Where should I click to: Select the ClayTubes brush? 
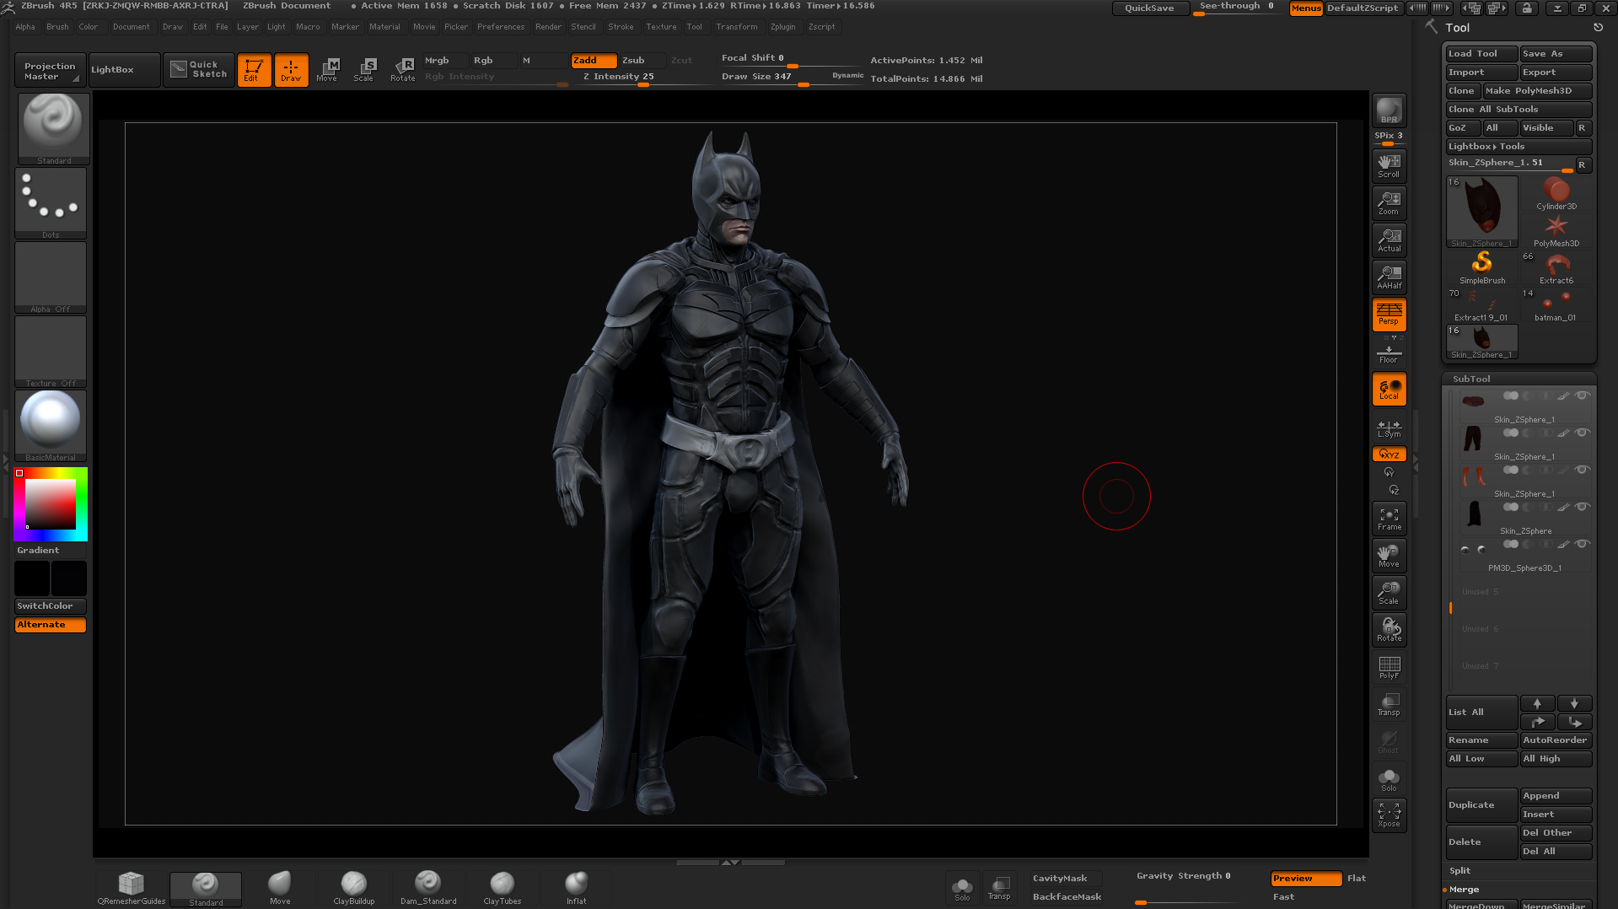[x=503, y=889]
